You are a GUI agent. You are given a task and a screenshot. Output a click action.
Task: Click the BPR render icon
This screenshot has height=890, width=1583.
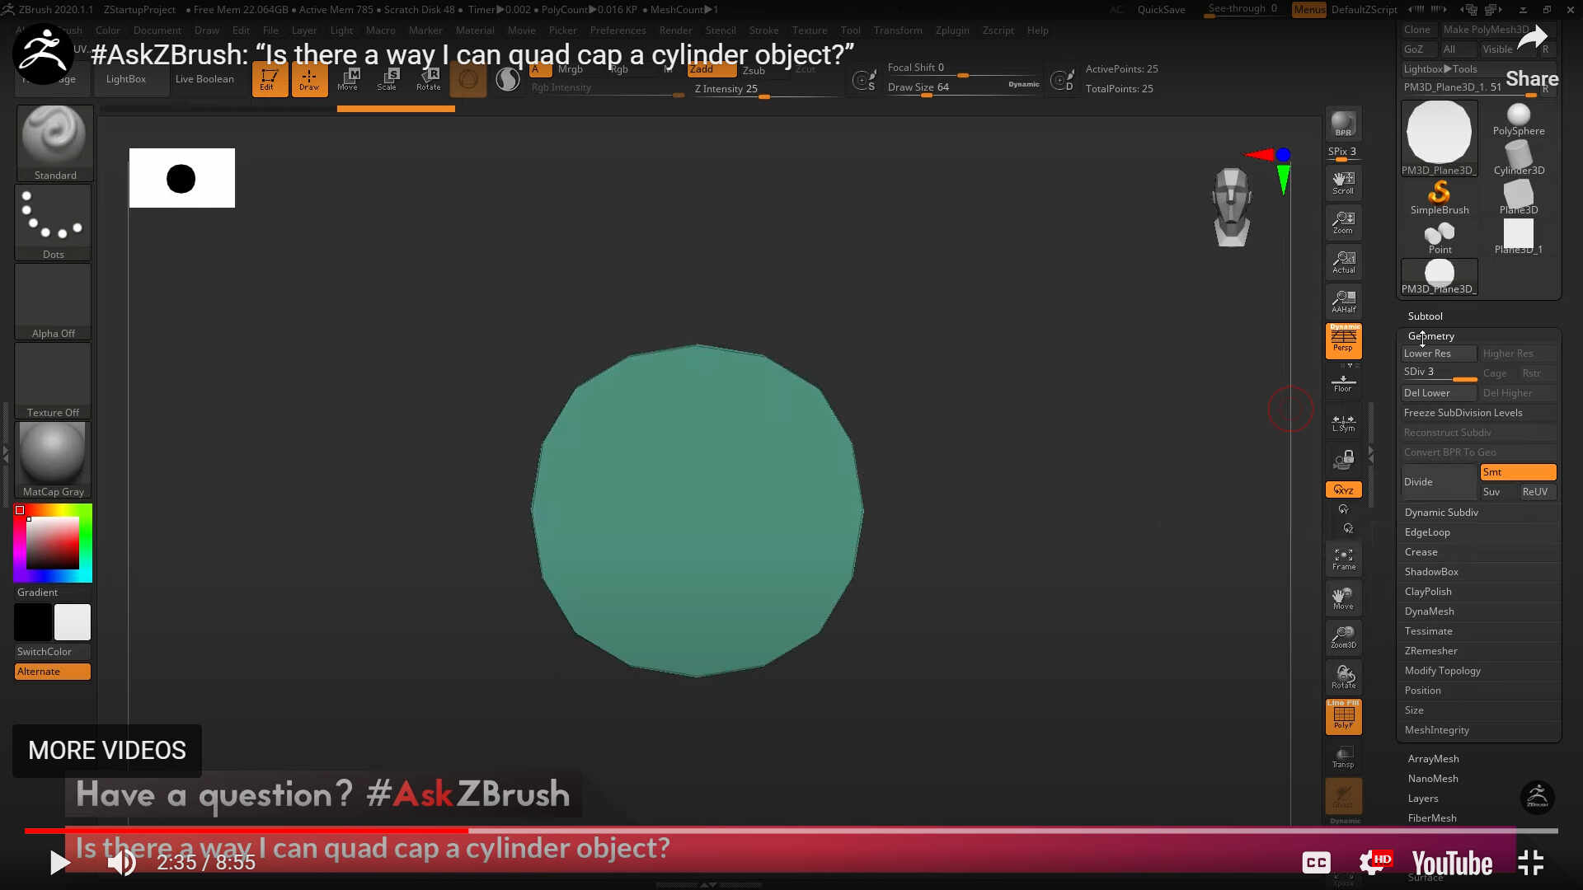click(x=1343, y=124)
